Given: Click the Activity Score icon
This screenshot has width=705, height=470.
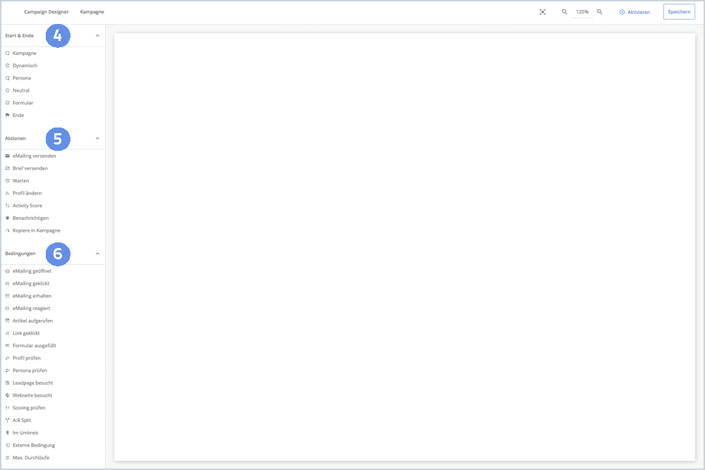Looking at the screenshot, I should pos(7,206).
